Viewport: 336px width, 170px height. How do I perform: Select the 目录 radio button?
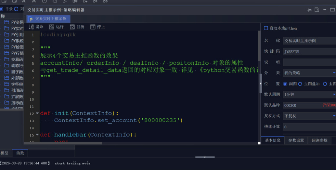coord(2,9)
